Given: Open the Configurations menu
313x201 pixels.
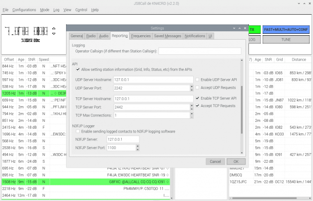Looking at the screenshot, I should pos(24,10).
